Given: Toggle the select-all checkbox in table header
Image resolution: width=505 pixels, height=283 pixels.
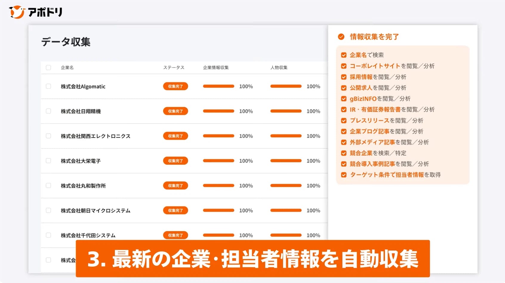Looking at the screenshot, I should pos(48,68).
